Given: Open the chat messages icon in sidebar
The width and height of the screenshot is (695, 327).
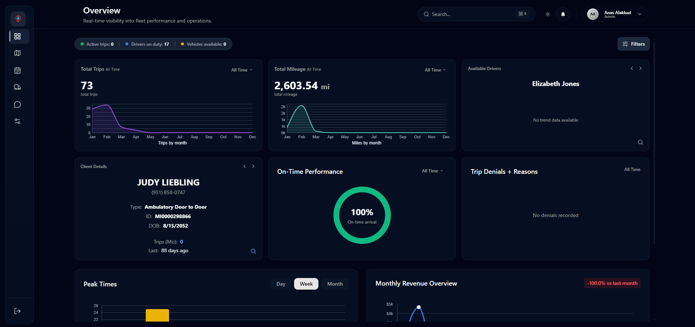Looking at the screenshot, I should pyautogui.click(x=17, y=105).
